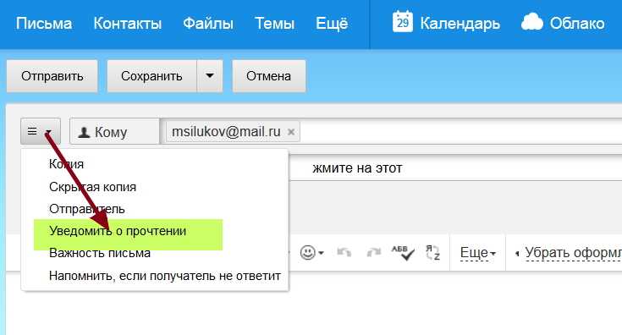Expand the Ещё navigation menu
The width and height of the screenshot is (622, 335).
pos(332,24)
